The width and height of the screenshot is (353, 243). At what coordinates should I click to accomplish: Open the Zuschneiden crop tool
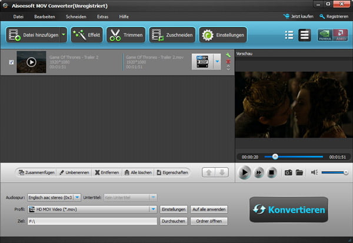[172, 35]
